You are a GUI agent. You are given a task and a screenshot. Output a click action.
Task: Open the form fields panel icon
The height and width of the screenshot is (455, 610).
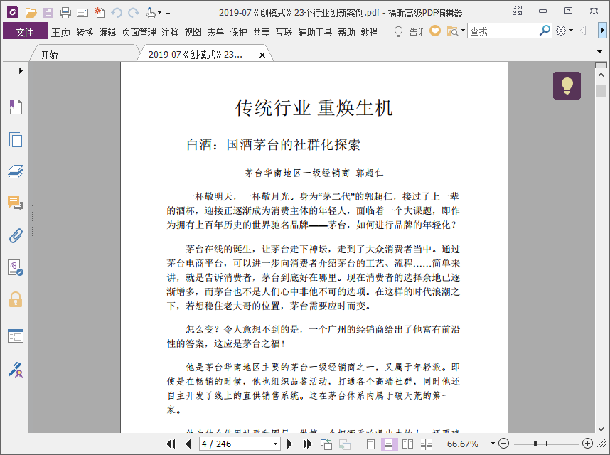[x=16, y=336]
